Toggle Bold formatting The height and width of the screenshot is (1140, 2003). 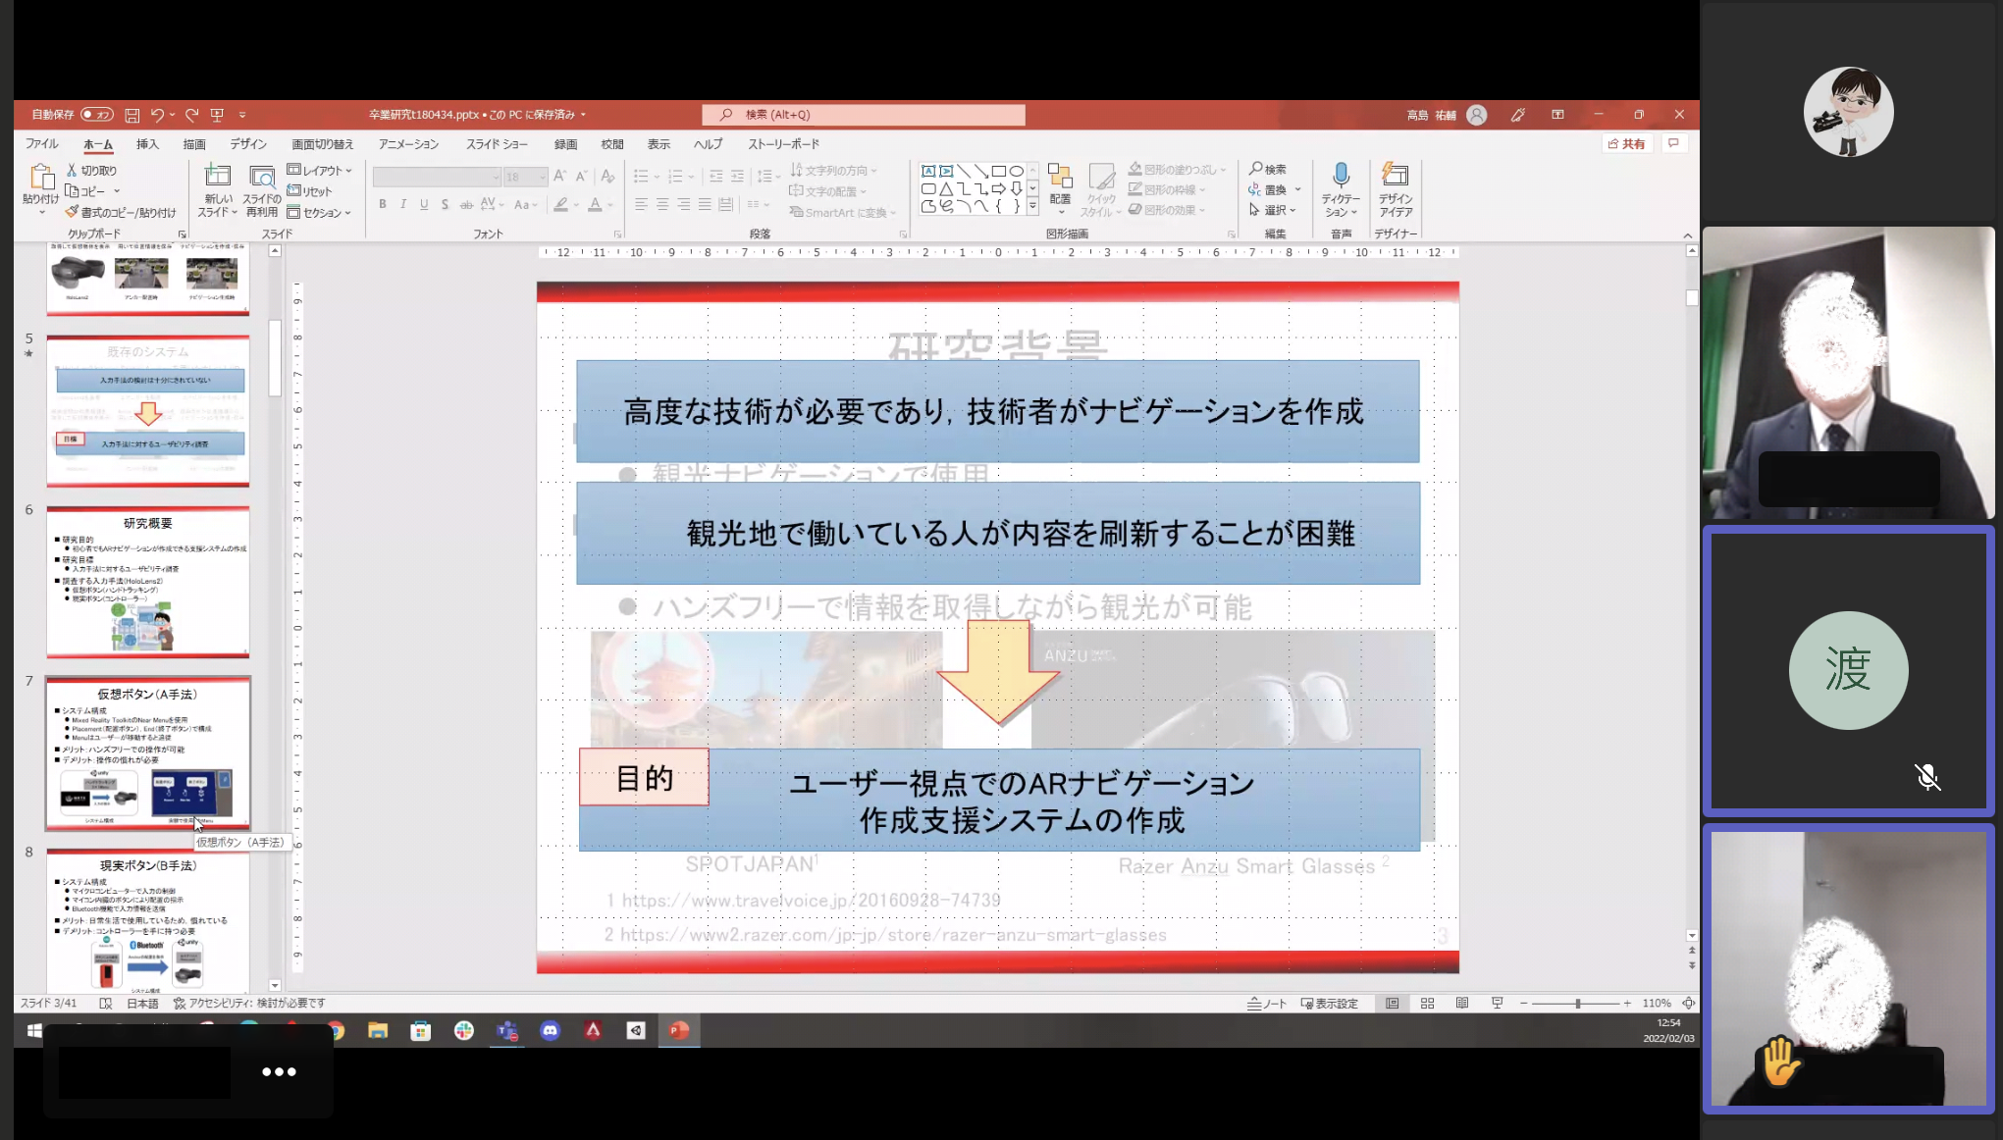pos(383,204)
